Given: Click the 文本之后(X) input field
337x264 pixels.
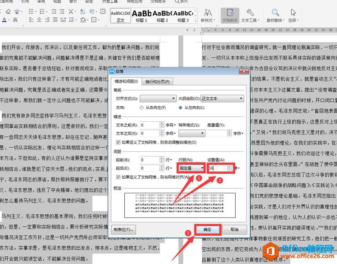Looking at the screenshot, I should click(x=150, y=133).
